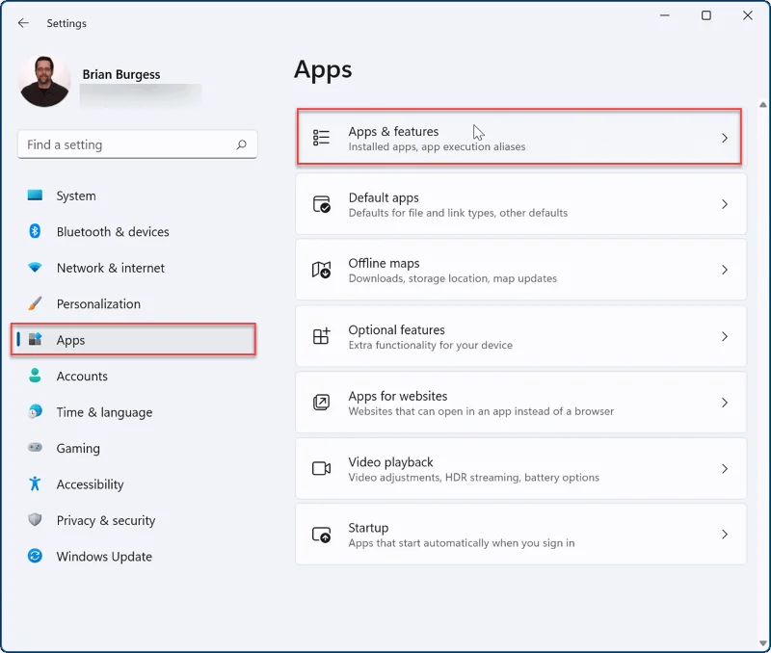
Task: Click the Accessibility figure icon
Action: (x=35, y=483)
